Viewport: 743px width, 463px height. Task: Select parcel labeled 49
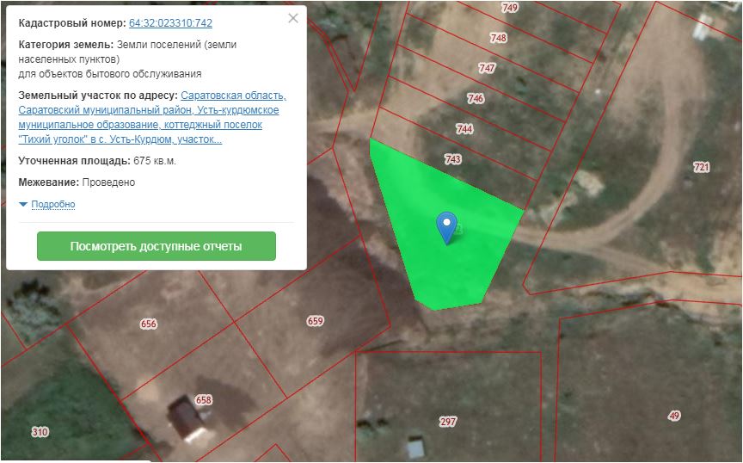pyautogui.click(x=674, y=416)
